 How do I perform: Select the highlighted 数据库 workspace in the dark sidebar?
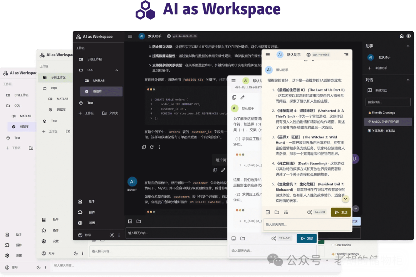pyautogui.click(x=101, y=91)
